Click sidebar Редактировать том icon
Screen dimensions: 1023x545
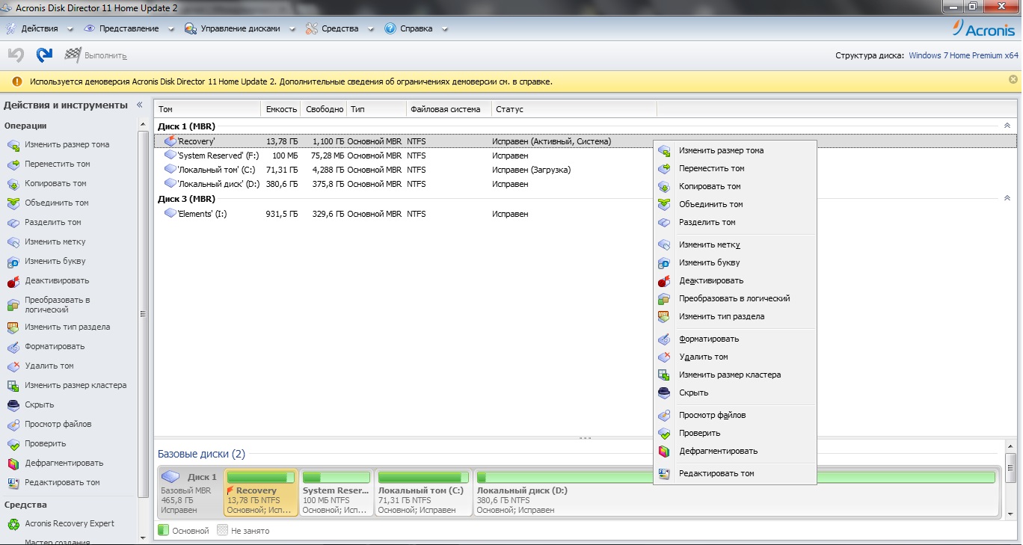pos(13,483)
